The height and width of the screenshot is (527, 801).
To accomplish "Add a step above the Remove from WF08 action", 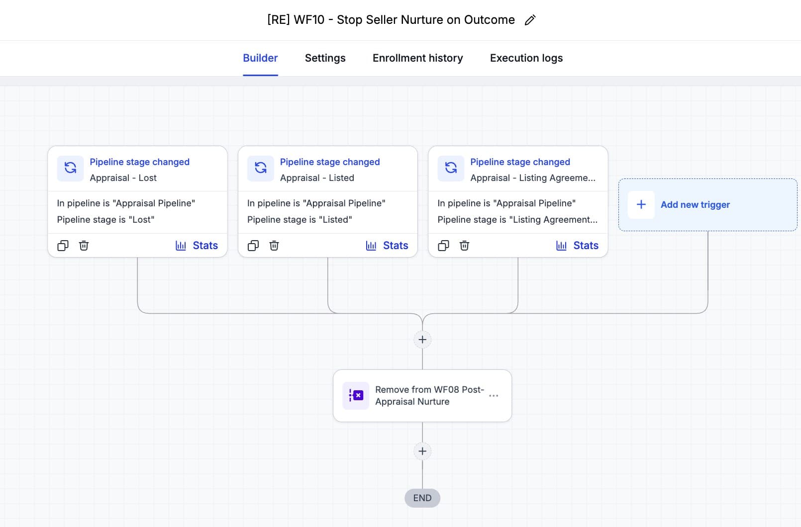I will [x=422, y=340].
